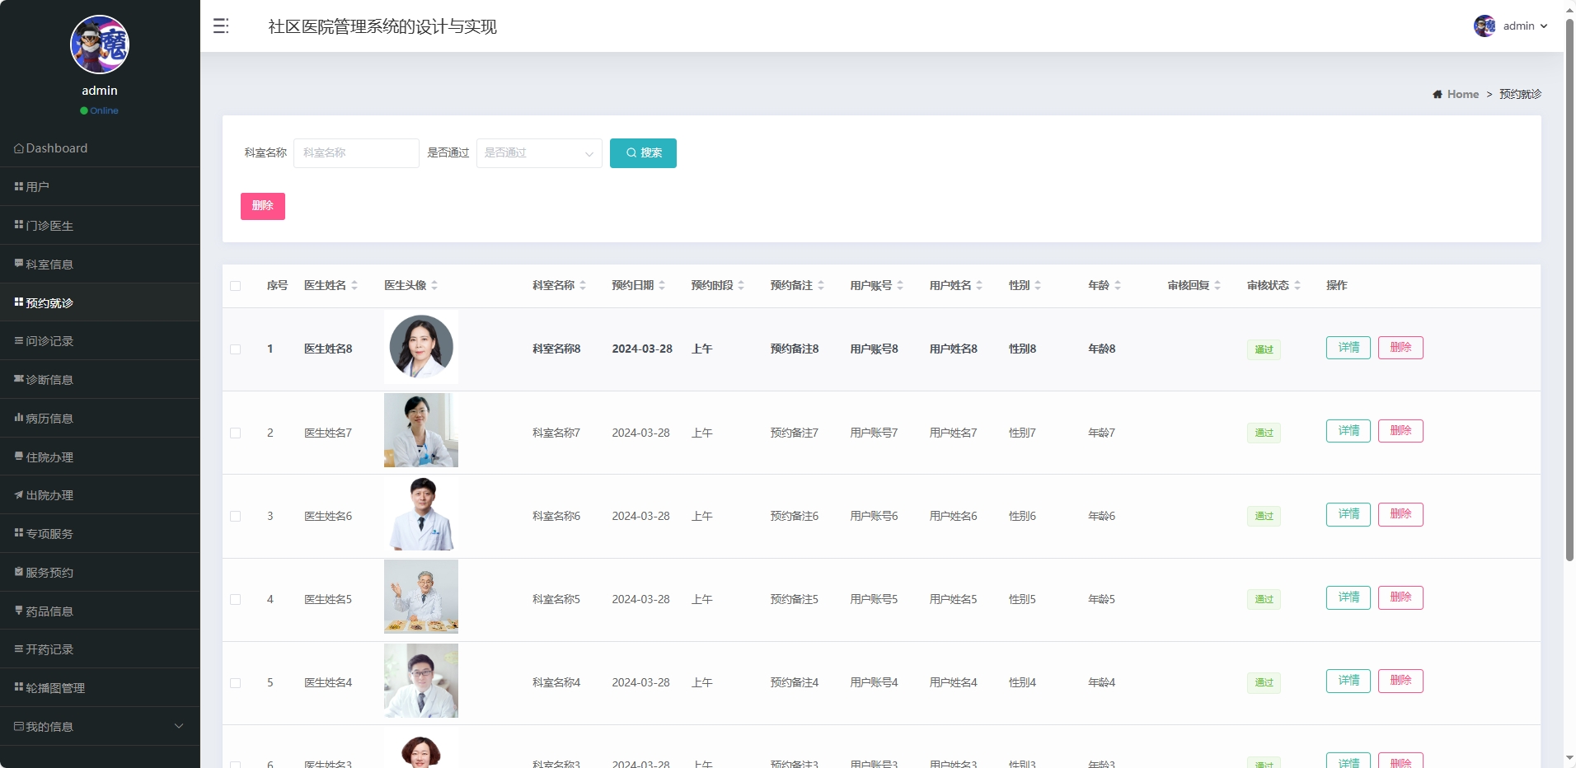Check the row checkbox for 医生姓名4
The height and width of the screenshot is (768, 1576).
pyautogui.click(x=236, y=683)
